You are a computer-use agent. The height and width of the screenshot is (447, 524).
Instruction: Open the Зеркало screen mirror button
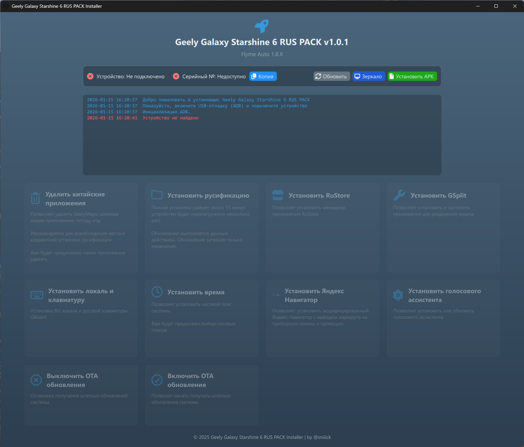tap(368, 77)
